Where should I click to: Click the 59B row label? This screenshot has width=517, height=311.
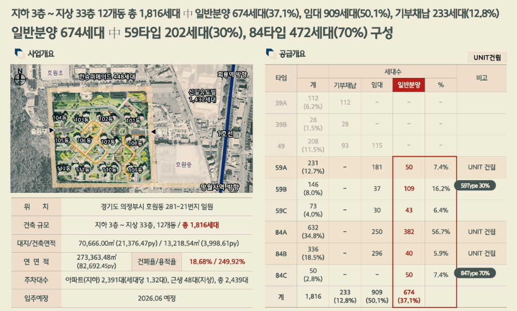[x=281, y=189]
